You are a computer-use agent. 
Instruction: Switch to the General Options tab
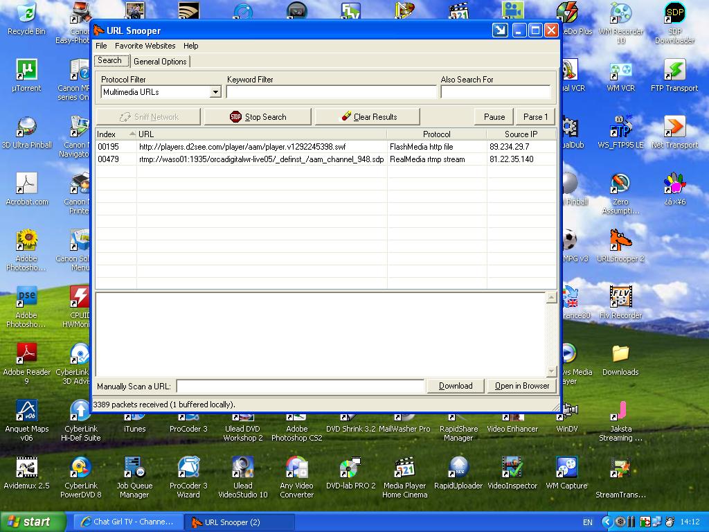tap(160, 62)
